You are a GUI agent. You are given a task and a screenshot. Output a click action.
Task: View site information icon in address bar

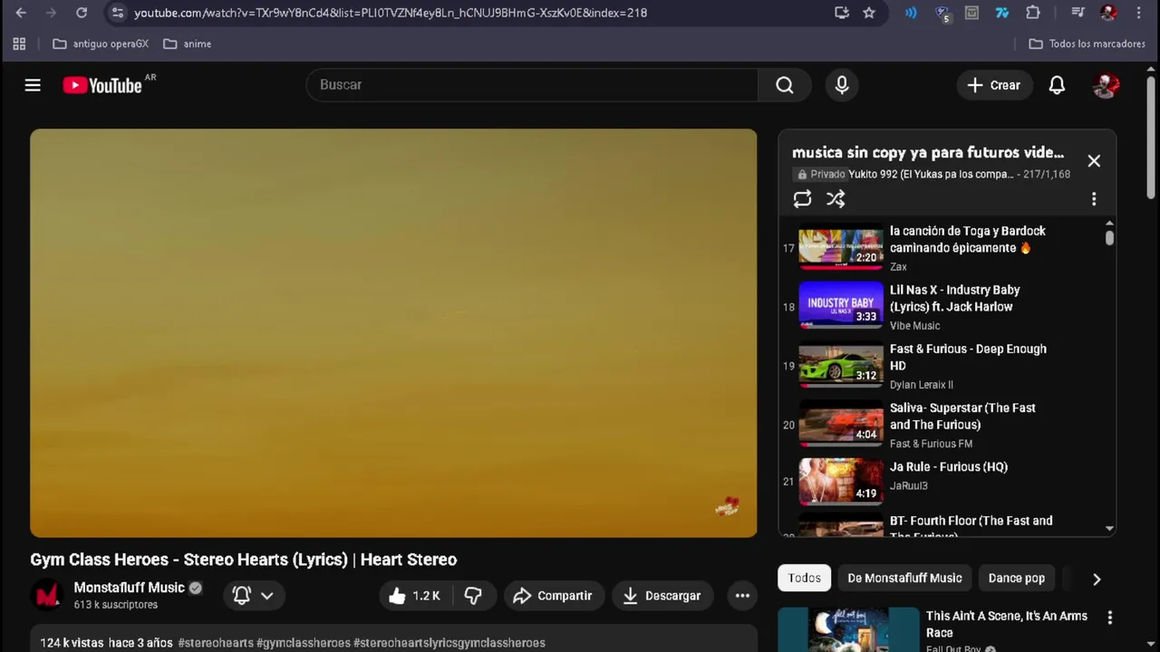(117, 13)
